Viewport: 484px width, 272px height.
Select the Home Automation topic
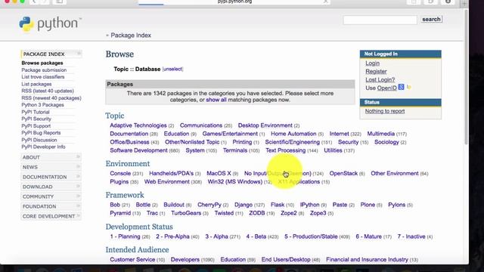pyautogui.click(x=293, y=134)
